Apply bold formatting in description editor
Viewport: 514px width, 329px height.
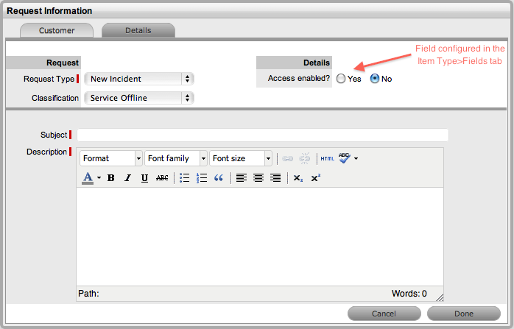[x=111, y=178]
